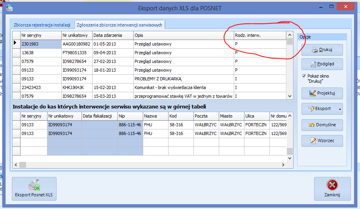
Task: Click Ulica column header
Action: pos(257,116)
